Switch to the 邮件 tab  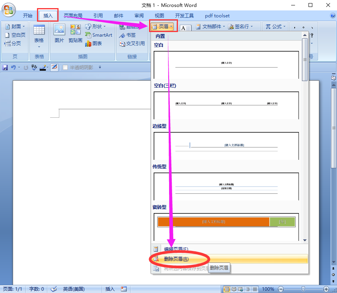point(118,16)
